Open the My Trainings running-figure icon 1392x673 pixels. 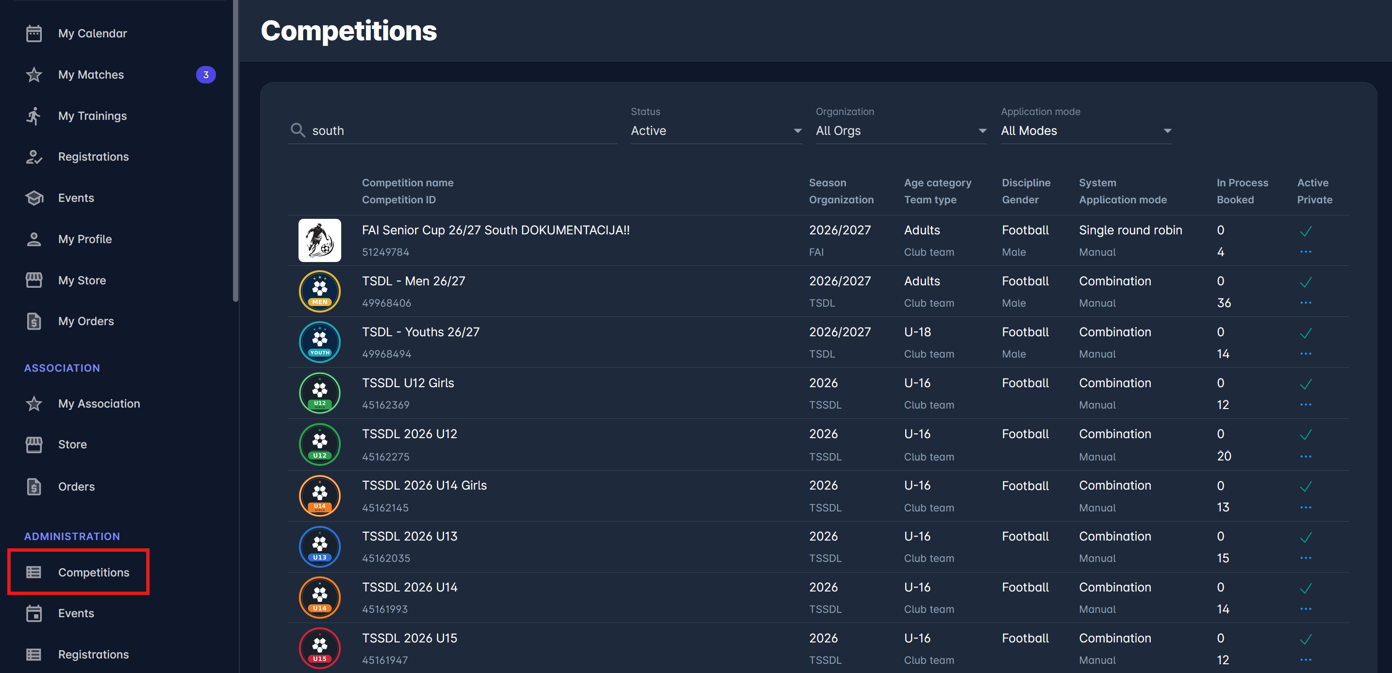pos(34,115)
